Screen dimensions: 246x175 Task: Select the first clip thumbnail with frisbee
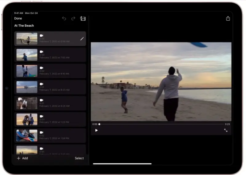coord(27,39)
